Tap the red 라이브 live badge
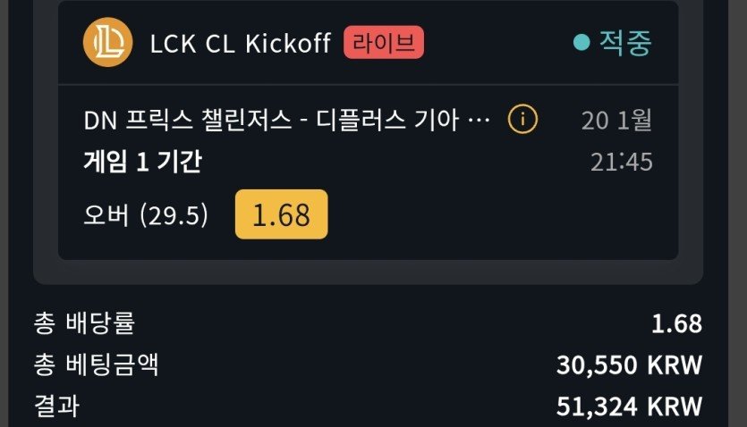The image size is (747, 427). click(384, 42)
